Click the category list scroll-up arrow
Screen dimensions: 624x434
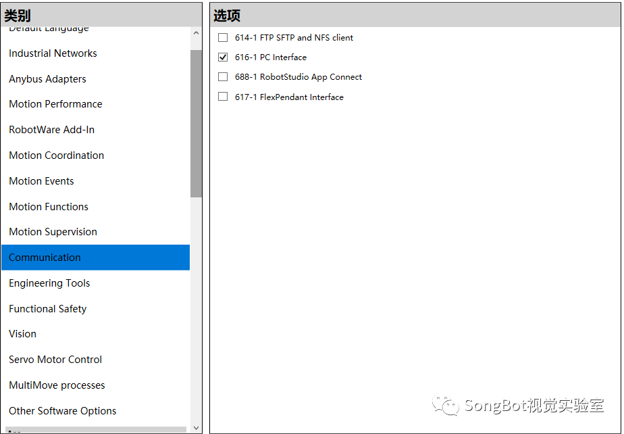(x=196, y=33)
